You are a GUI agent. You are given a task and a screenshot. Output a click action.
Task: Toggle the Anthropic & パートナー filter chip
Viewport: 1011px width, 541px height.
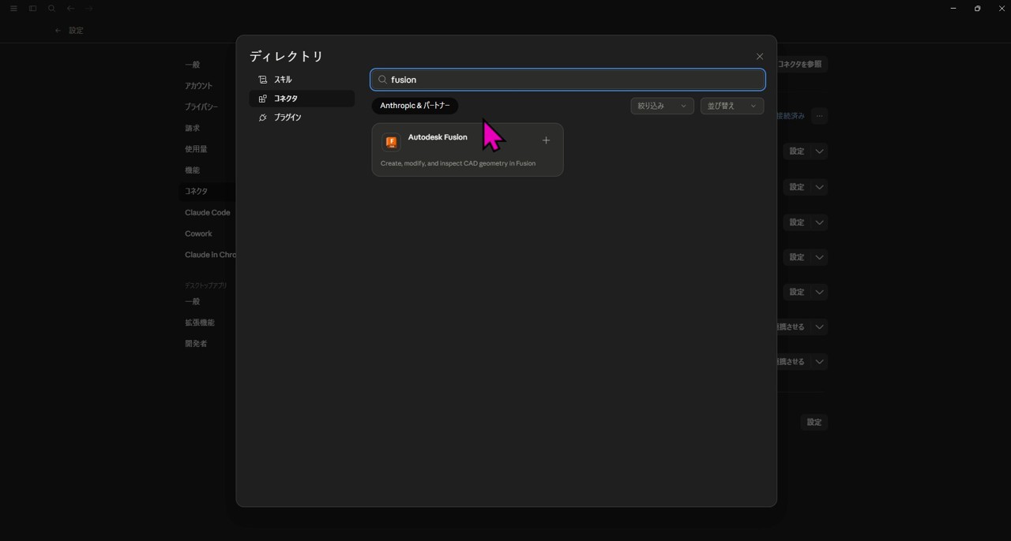click(415, 105)
